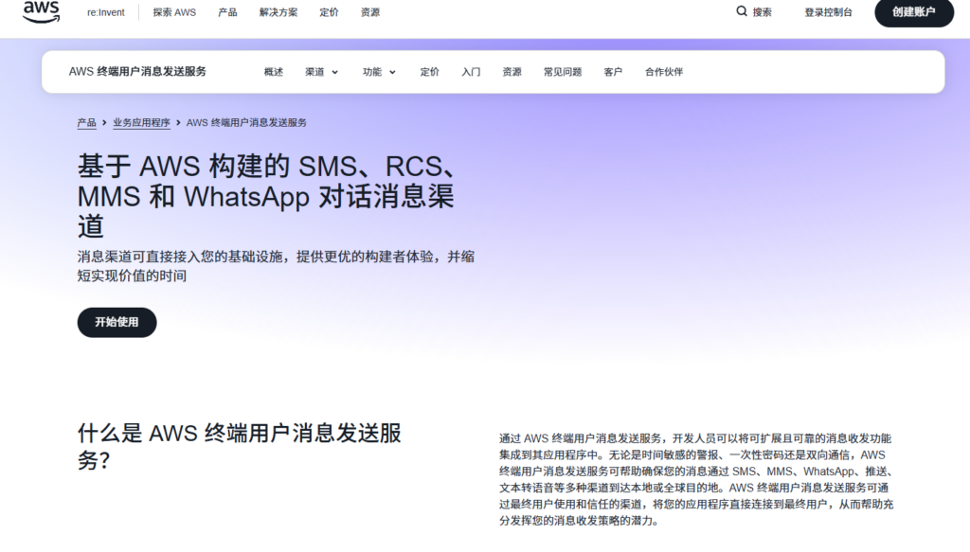Open the 定价 top navigation menu
The height and width of the screenshot is (552, 970).
point(329,12)
